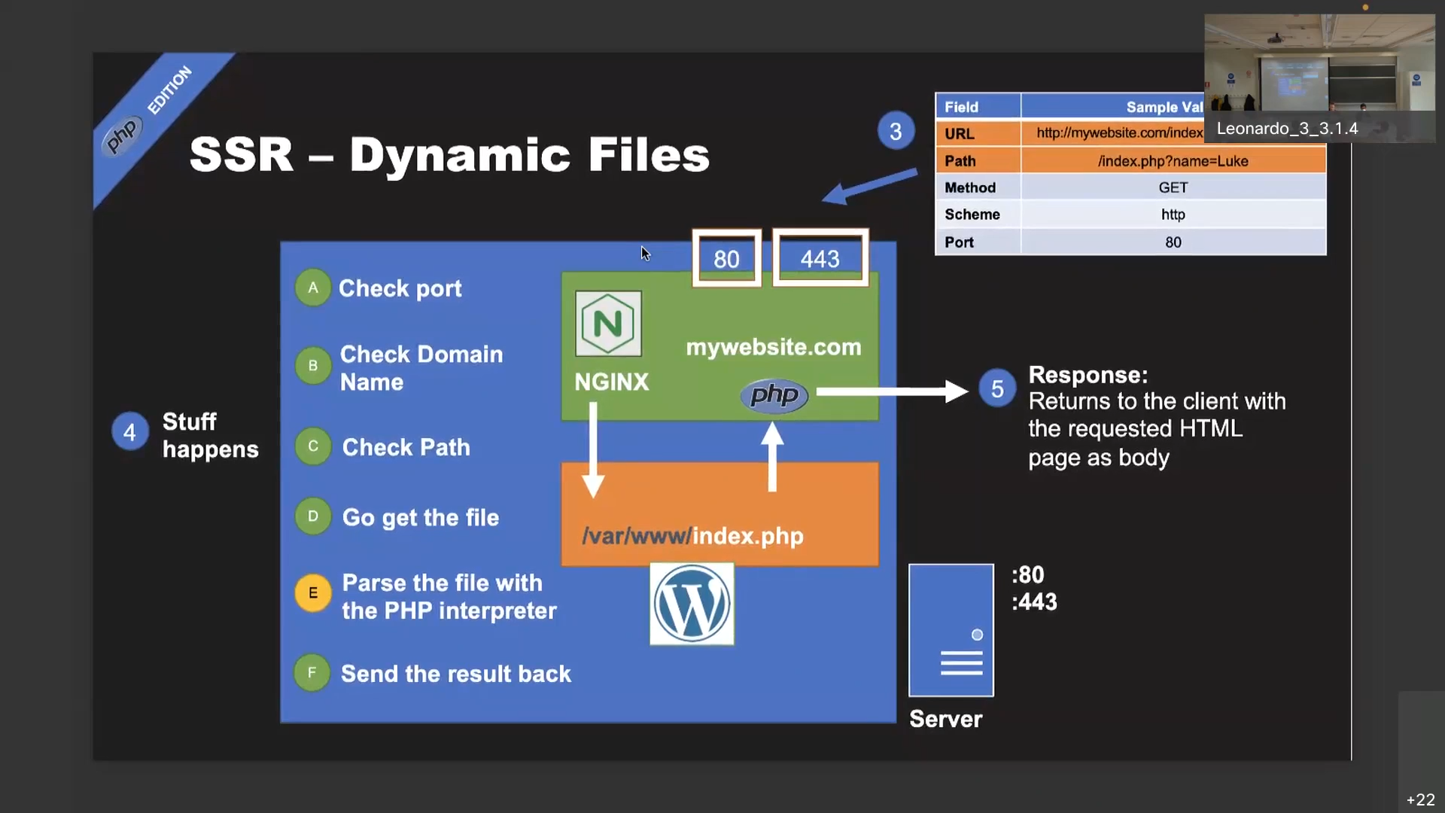Screen dimensions: 1445x813
Task: Click the yellow step E circle
Action: tap(312, 593)
